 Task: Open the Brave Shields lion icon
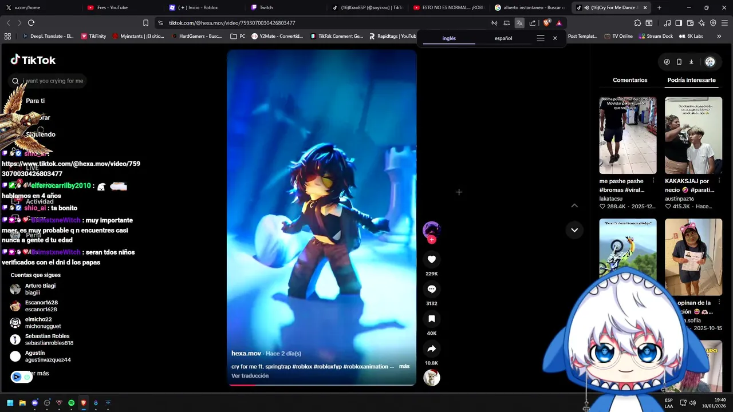[x=547, y=23]
